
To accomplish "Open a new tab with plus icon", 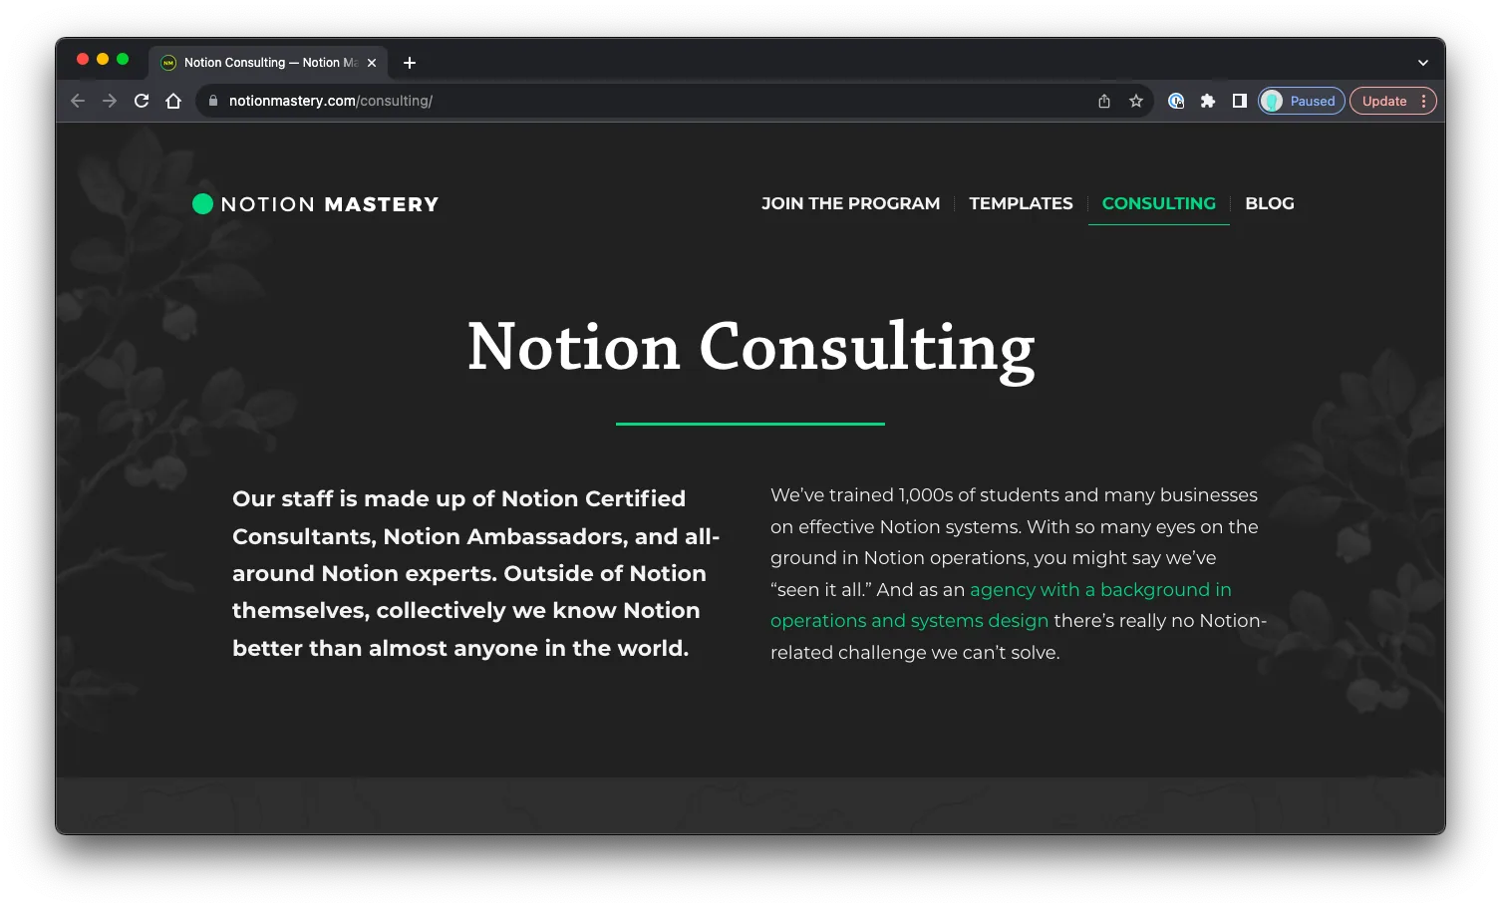I will pyautogui.click(x=410, y=63).
